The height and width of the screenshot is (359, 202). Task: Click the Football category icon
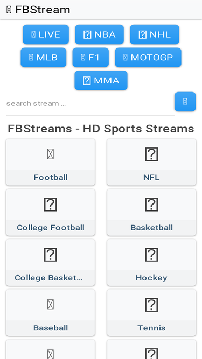(x=51, y=154)
